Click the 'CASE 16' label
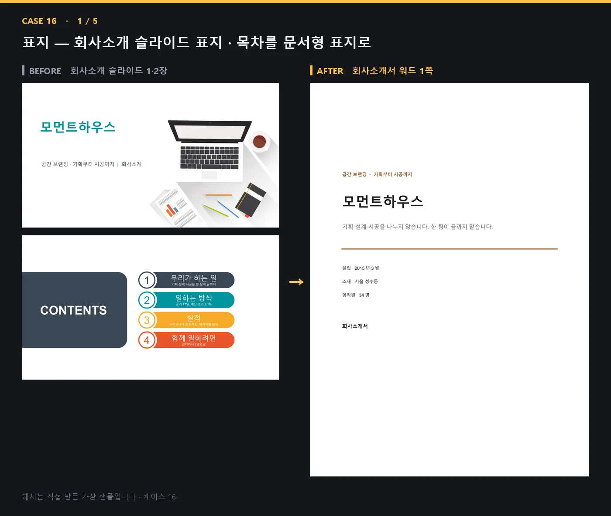611x516 pixels. pos(39,21)
